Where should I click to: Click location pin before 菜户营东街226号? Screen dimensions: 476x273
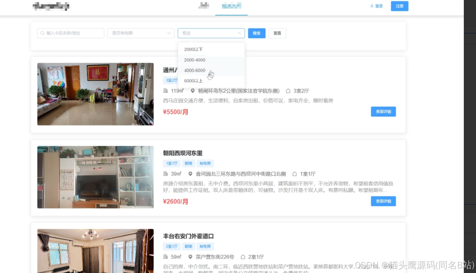(x=190, y=257)
